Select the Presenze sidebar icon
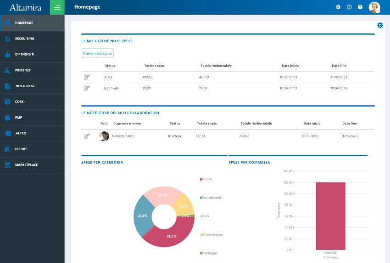The height and width of the screenshot is (263, 390). pos(7,70)
